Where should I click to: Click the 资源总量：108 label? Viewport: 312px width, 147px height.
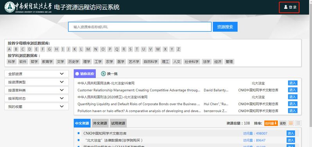tap(238, 123)
